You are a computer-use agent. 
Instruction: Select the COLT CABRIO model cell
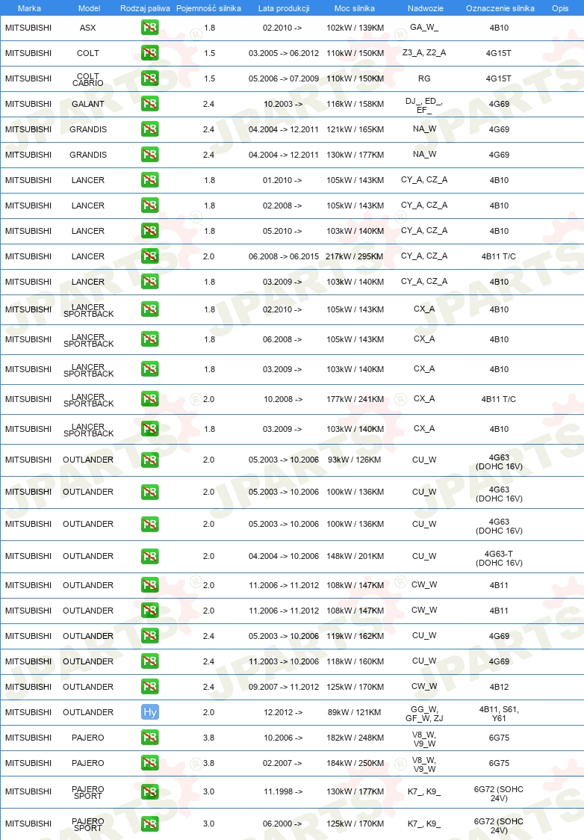click(x=88, y=79)
